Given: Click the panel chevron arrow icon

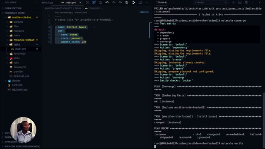Looking at the screenshot, I should pos(253,2).
